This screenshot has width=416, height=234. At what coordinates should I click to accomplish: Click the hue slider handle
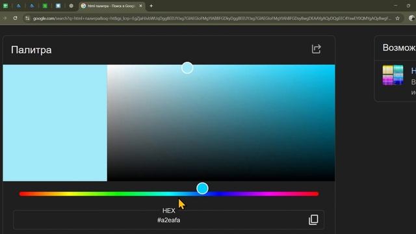point(202,188)
